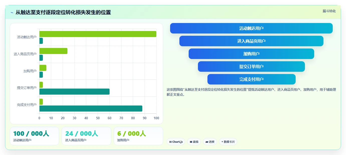Select the title 从触达至支付逐段定位转化损失发生的位置
346x155 pixels.
[x=63, y=12]
